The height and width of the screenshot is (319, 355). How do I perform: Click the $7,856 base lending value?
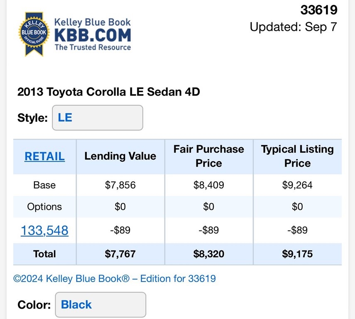pyautogui.click(x=120, y=185)
